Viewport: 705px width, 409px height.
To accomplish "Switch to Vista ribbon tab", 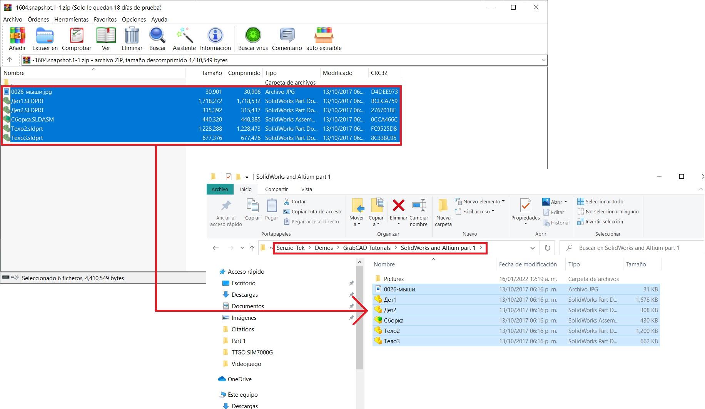I will coord(307,189).
